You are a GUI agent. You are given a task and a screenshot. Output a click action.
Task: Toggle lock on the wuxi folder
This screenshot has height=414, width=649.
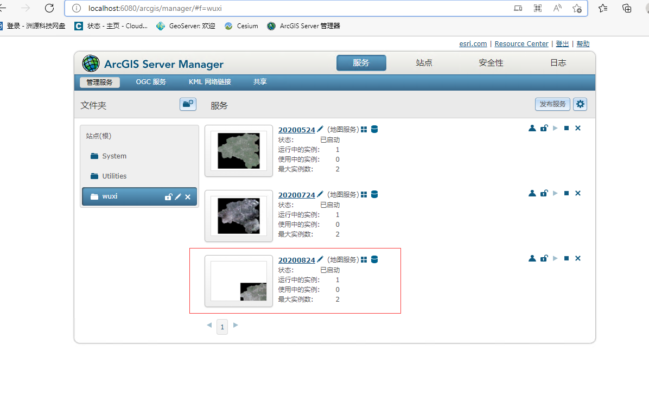pos(168,197)
